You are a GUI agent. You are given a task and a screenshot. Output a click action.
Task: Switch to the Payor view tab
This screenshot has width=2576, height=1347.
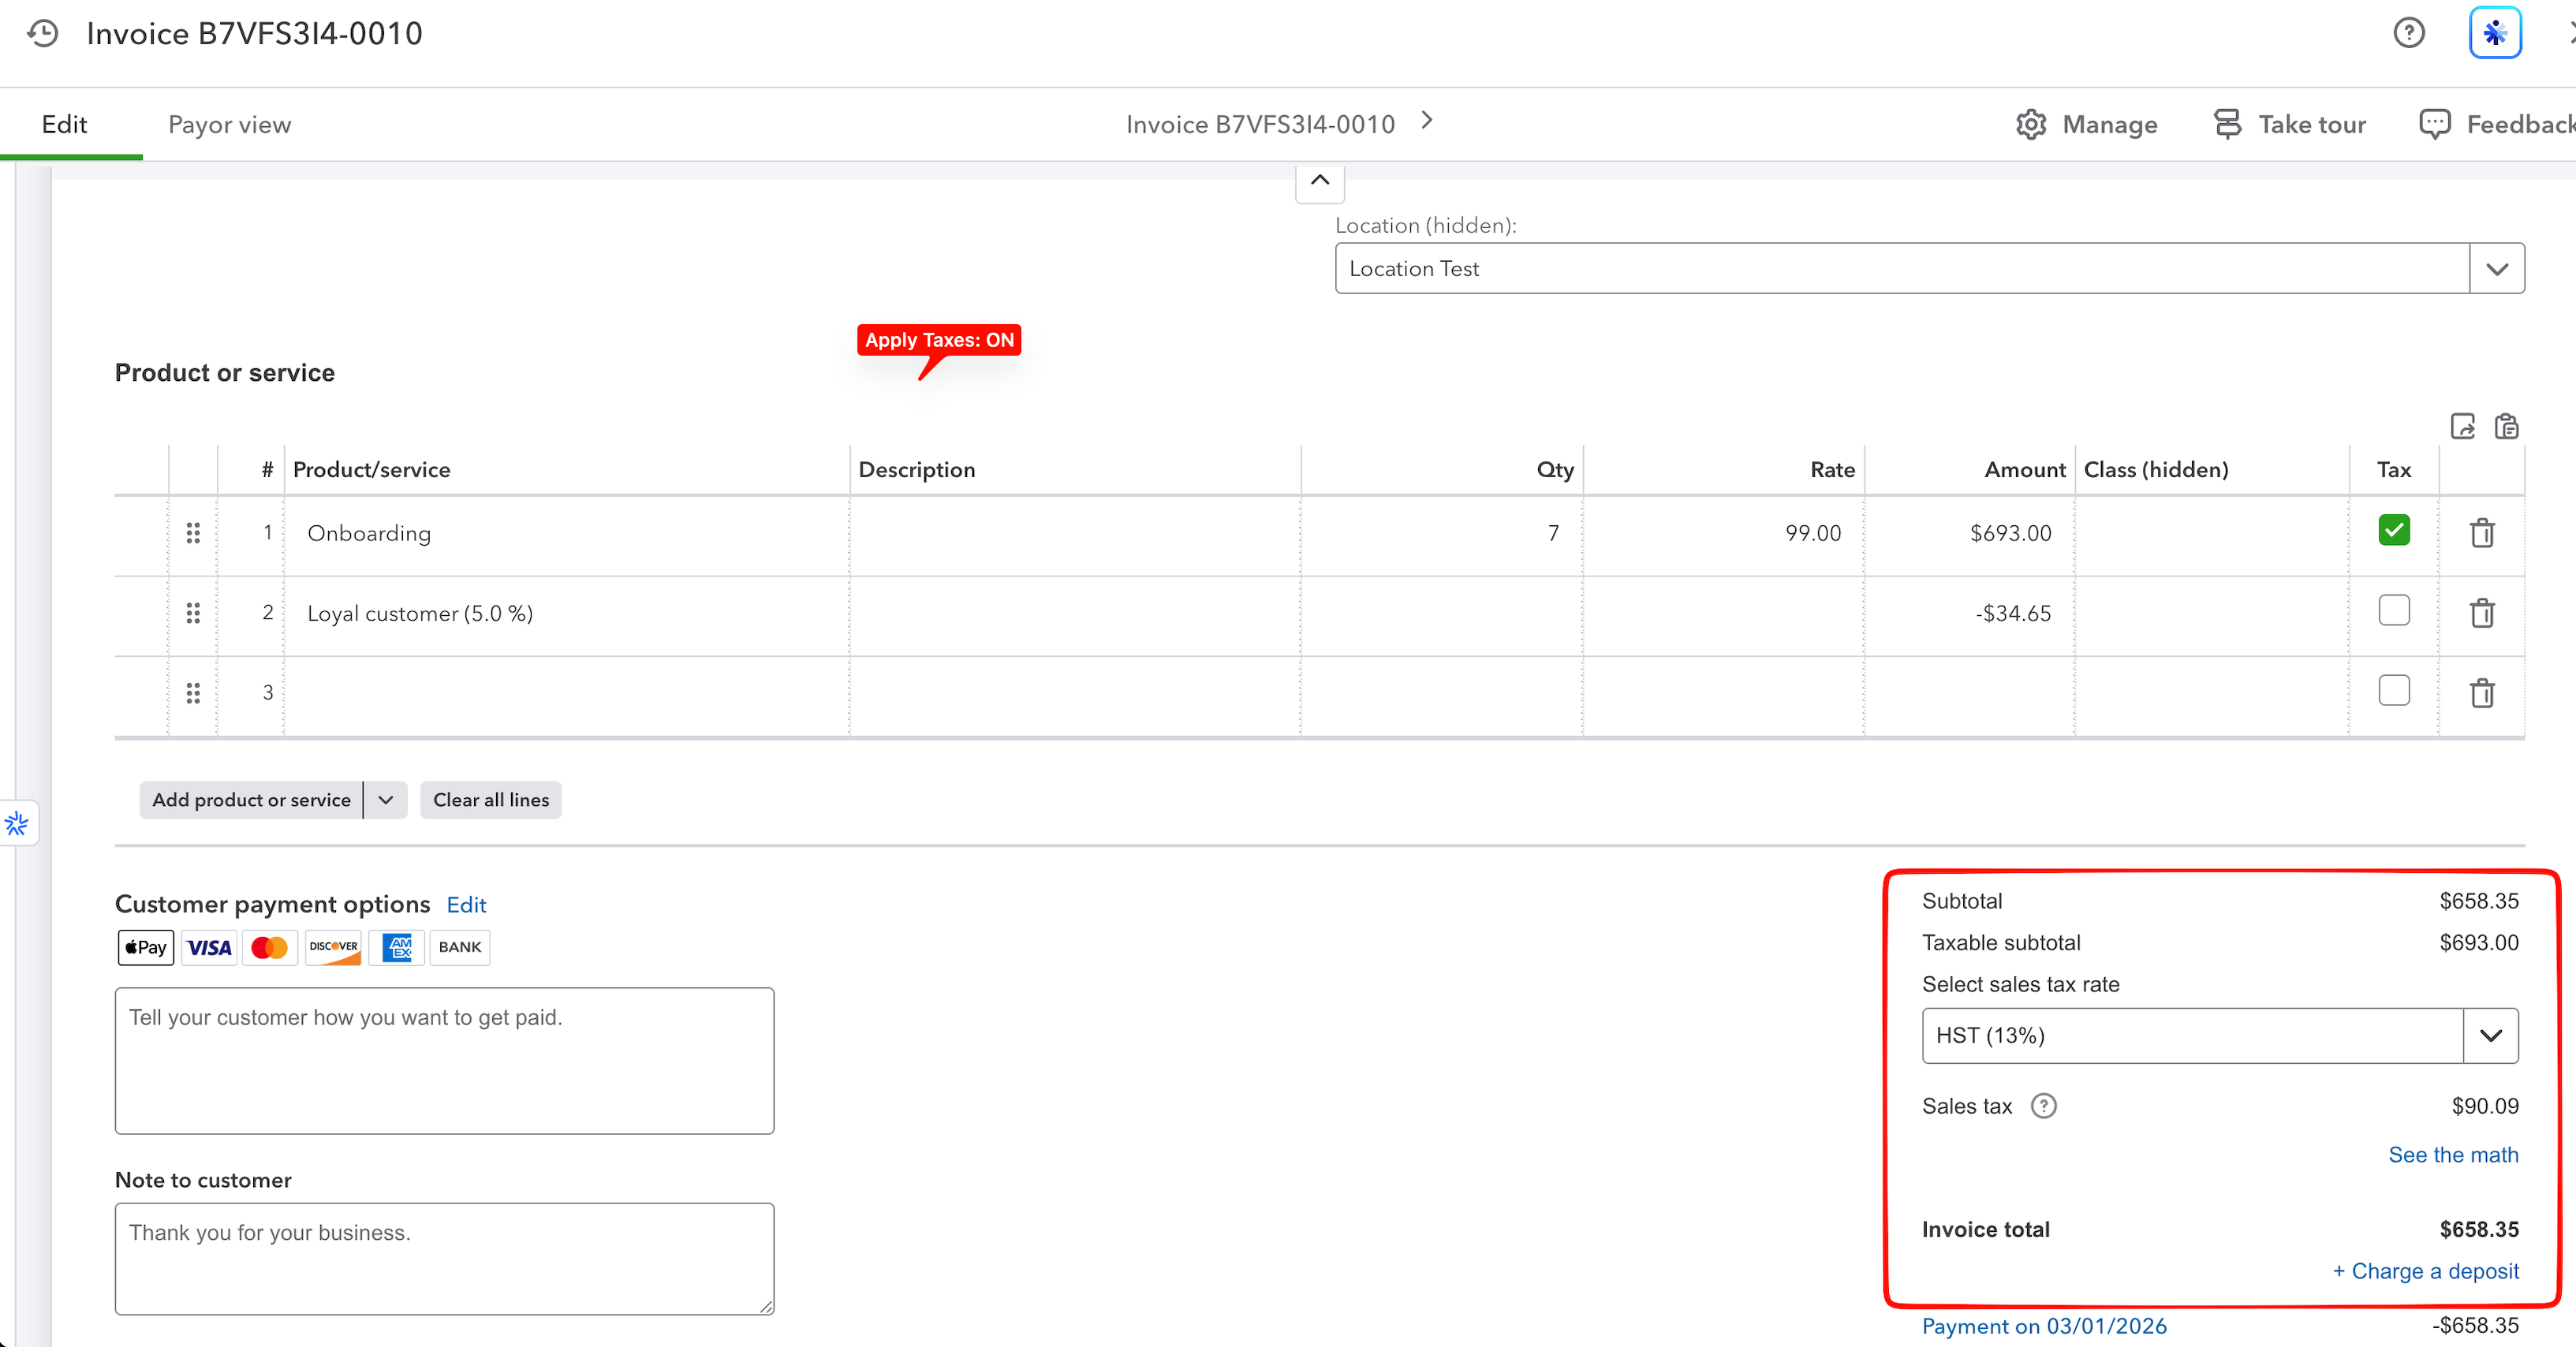point(229,125)
